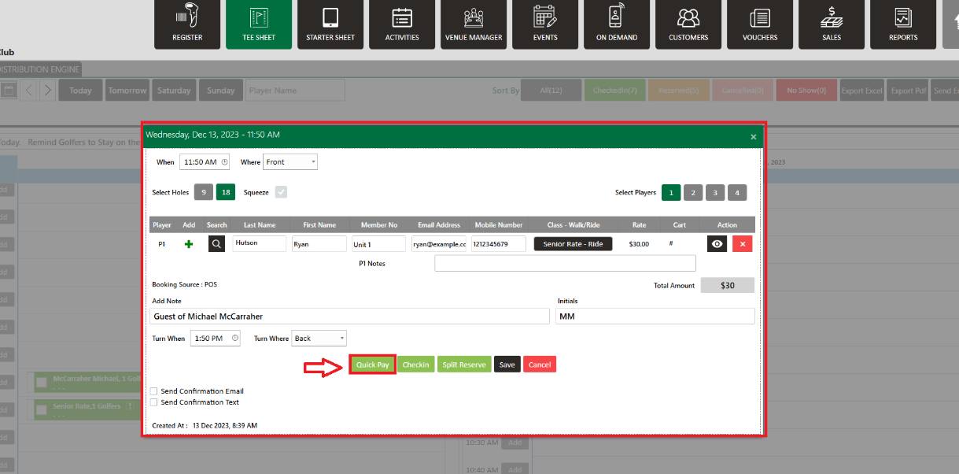The height and width of the screenshot is (474, 959).
Task: Open the Where Front dropdown
Action: point(290,162)
